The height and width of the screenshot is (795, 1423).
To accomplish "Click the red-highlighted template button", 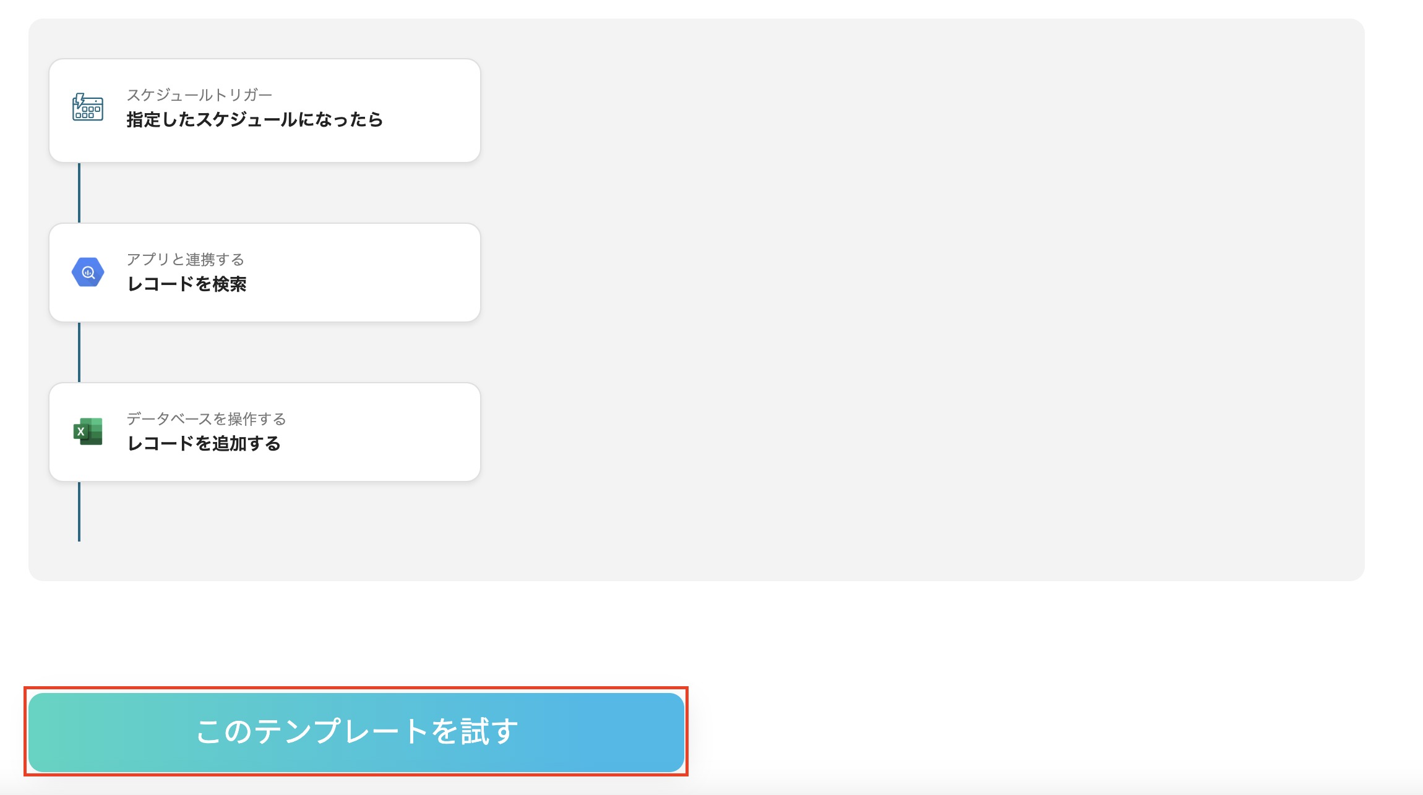I will coord(356,732).
